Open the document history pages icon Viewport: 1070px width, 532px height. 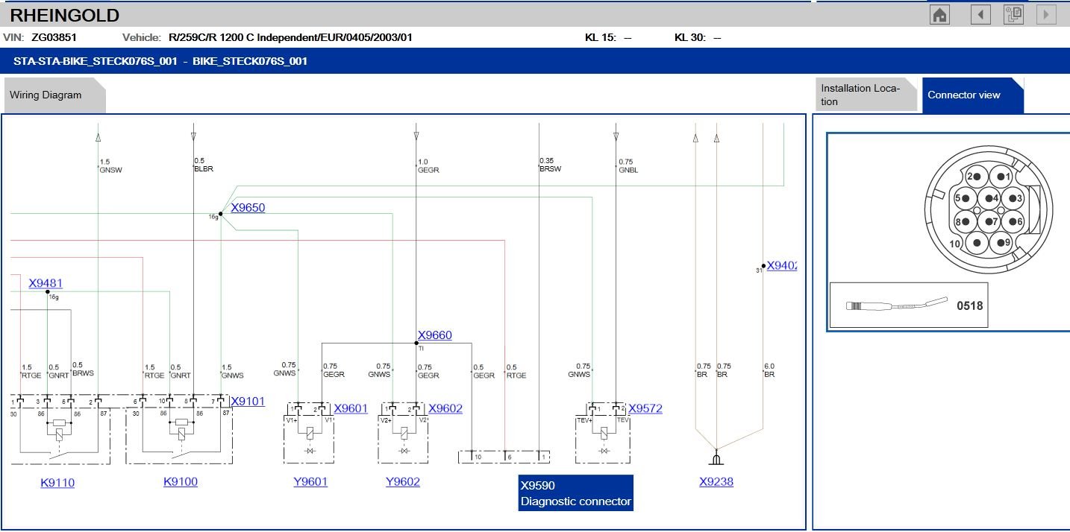pos(1013,15)
